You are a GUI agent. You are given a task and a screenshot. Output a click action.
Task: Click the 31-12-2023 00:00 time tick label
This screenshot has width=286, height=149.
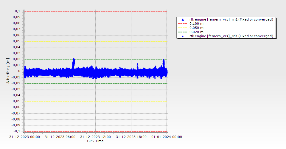click(24, 137)
